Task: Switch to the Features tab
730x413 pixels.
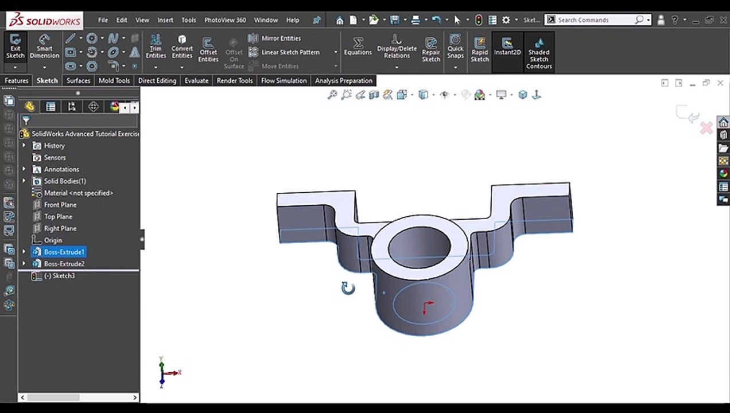Action: pyautogui.click(x=17, y=81)
